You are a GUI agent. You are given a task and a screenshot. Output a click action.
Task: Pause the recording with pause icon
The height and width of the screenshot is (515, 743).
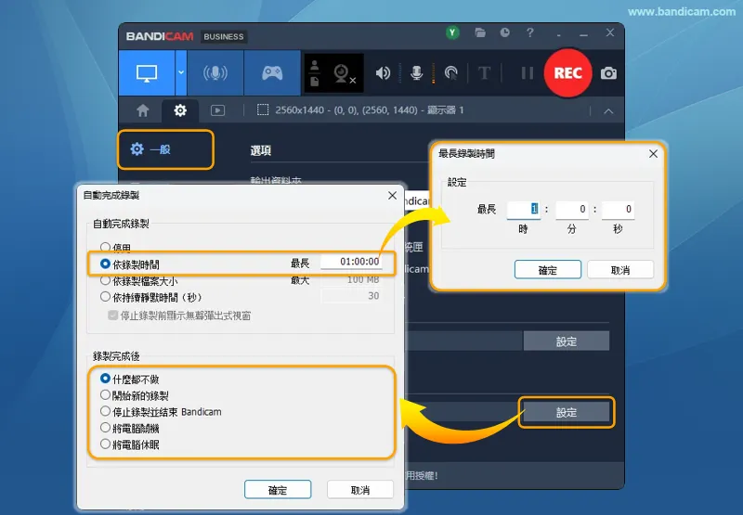(x=527, y=73)
